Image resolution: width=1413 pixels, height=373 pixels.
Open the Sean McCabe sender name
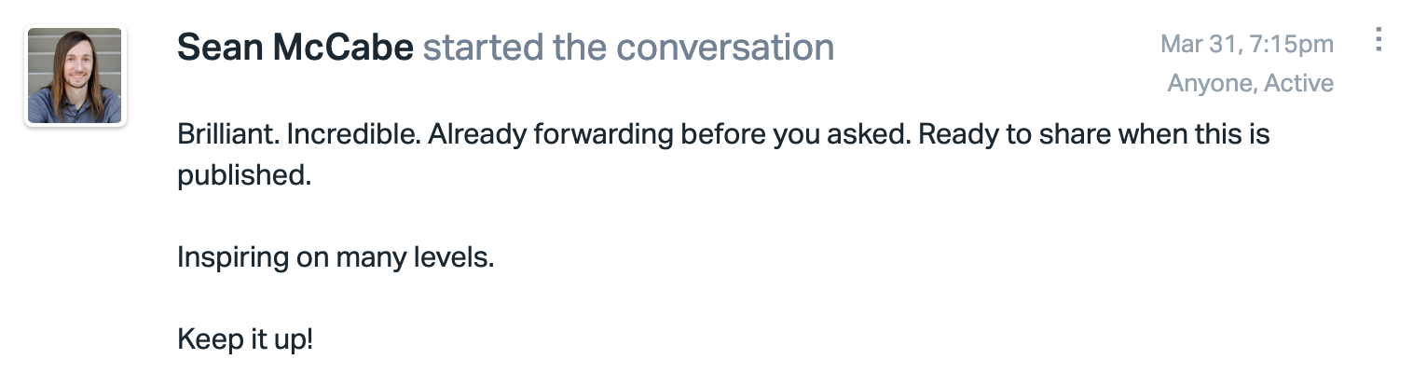[295, 47]
